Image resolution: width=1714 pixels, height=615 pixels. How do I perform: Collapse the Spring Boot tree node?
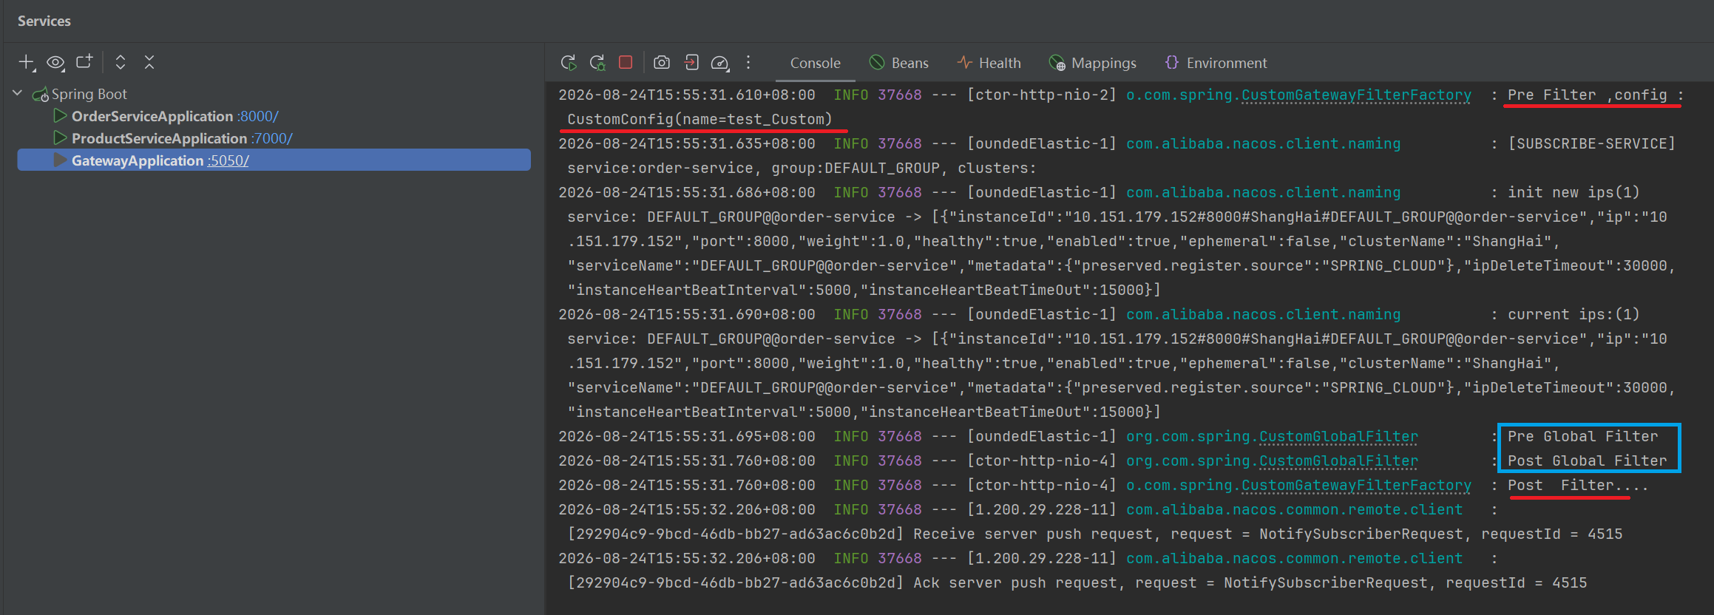18,93
